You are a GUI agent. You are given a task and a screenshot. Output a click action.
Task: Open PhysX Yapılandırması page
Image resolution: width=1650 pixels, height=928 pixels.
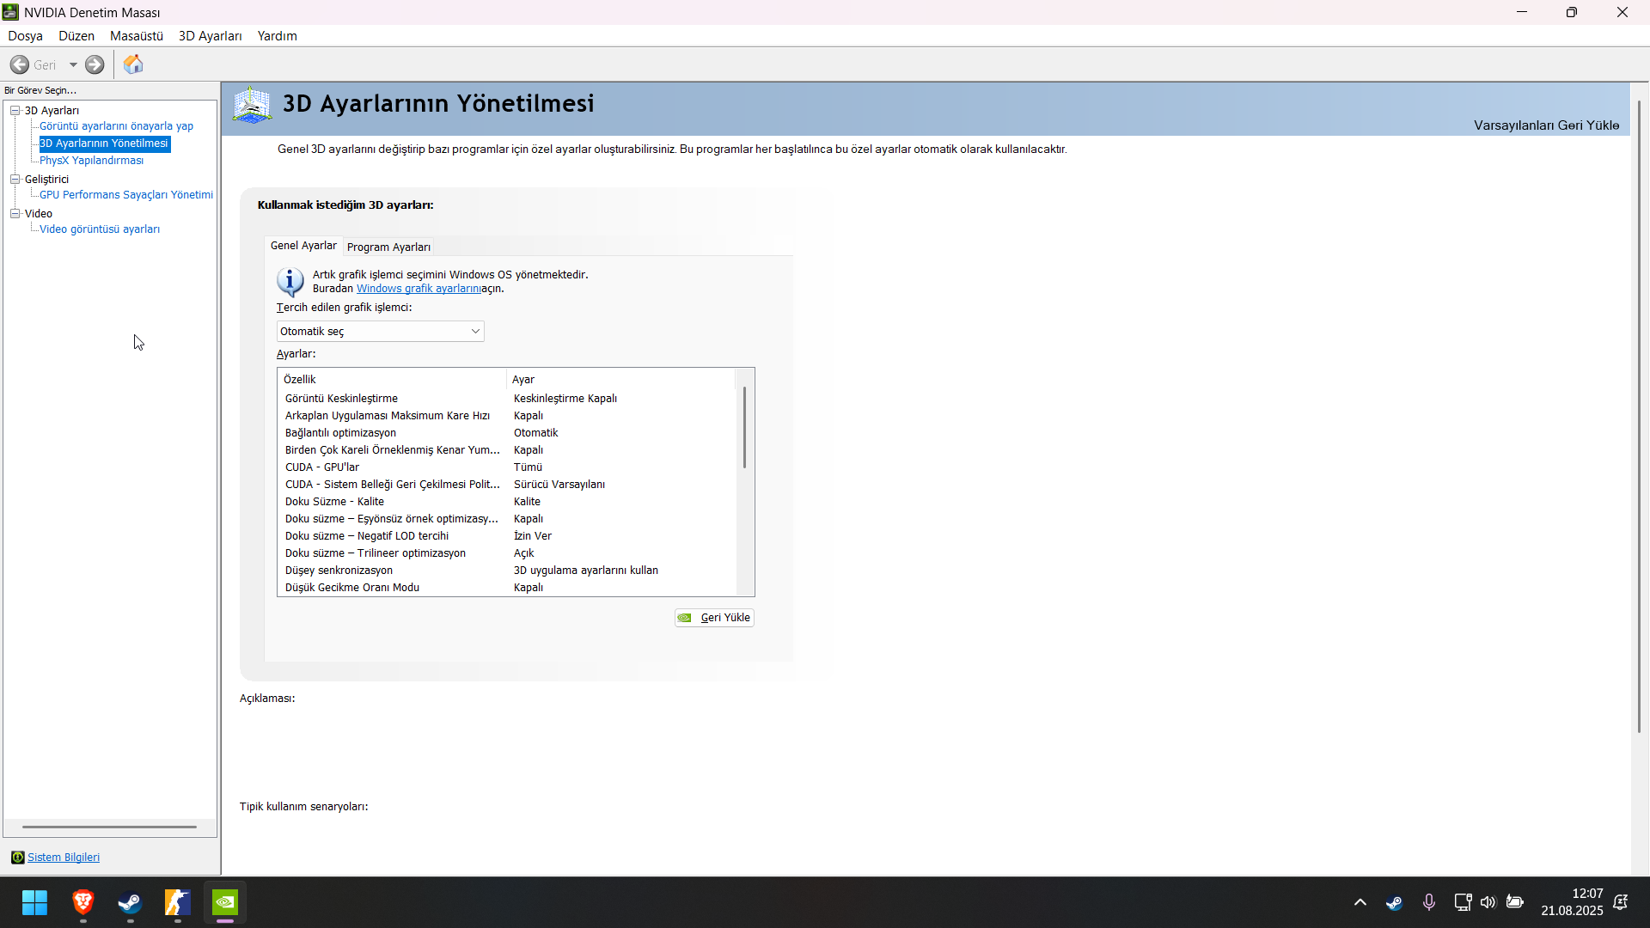pyautogui.click(x=91, y=161)
